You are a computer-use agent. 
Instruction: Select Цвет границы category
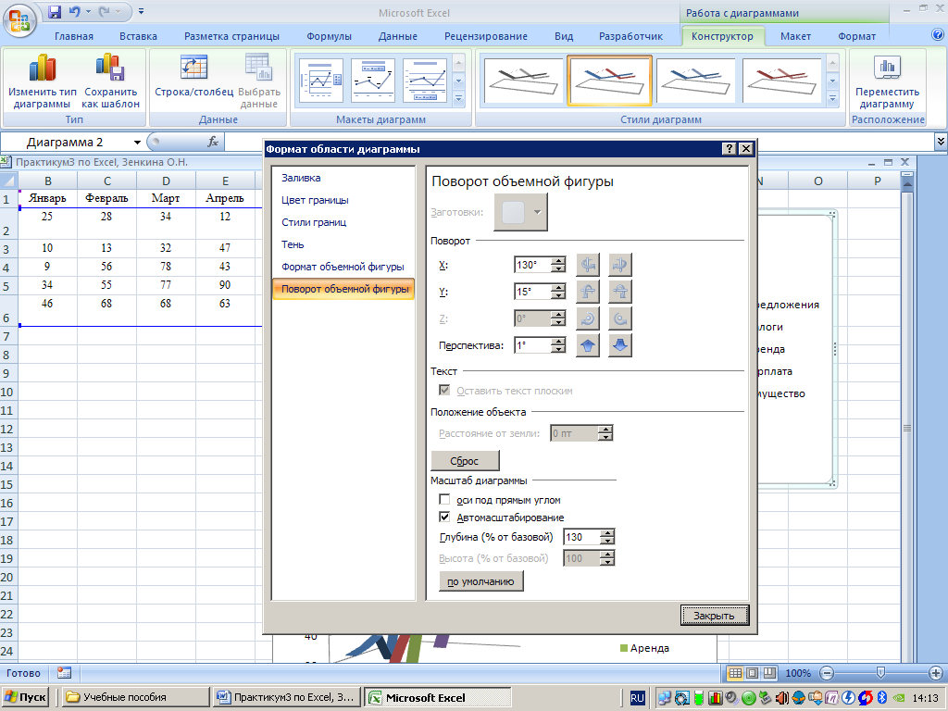click(315, 200)
